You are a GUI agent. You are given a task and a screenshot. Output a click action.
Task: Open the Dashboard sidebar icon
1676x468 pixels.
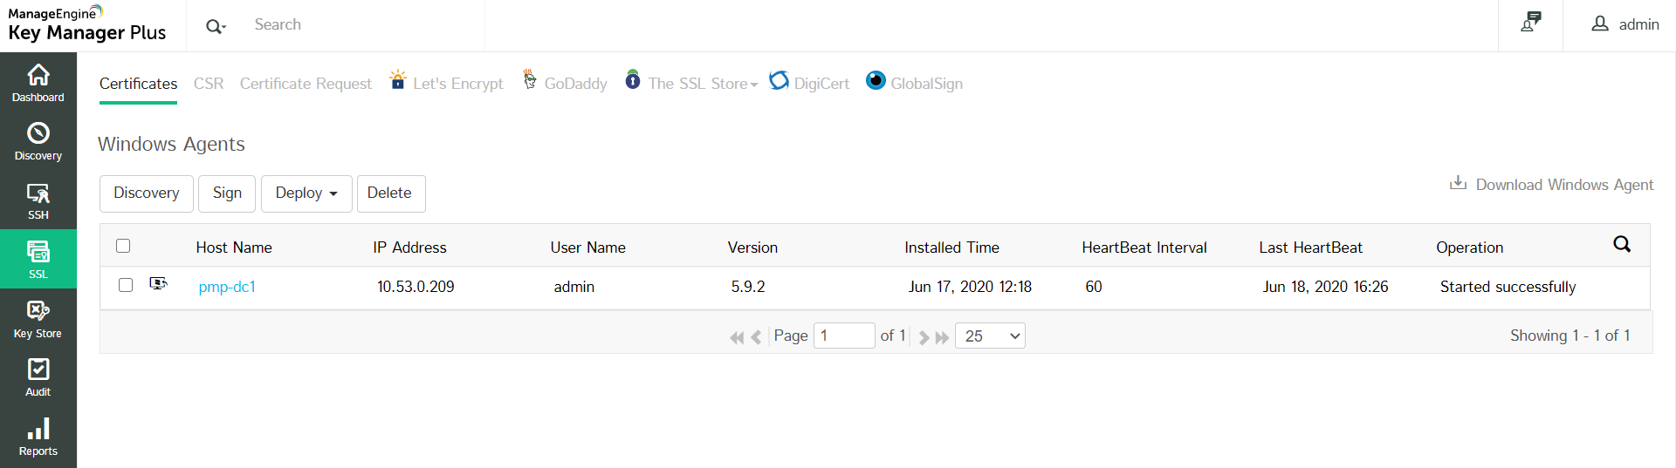(x=38, y=83)
